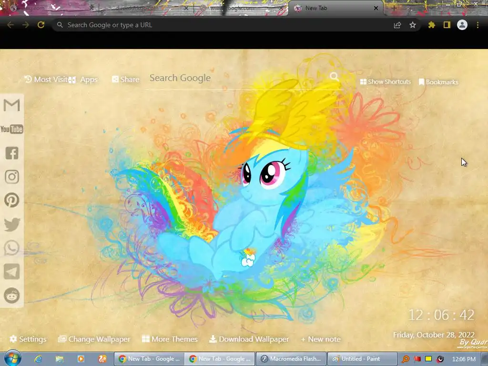Open the Twitter bird shortcut

(12, 224)
